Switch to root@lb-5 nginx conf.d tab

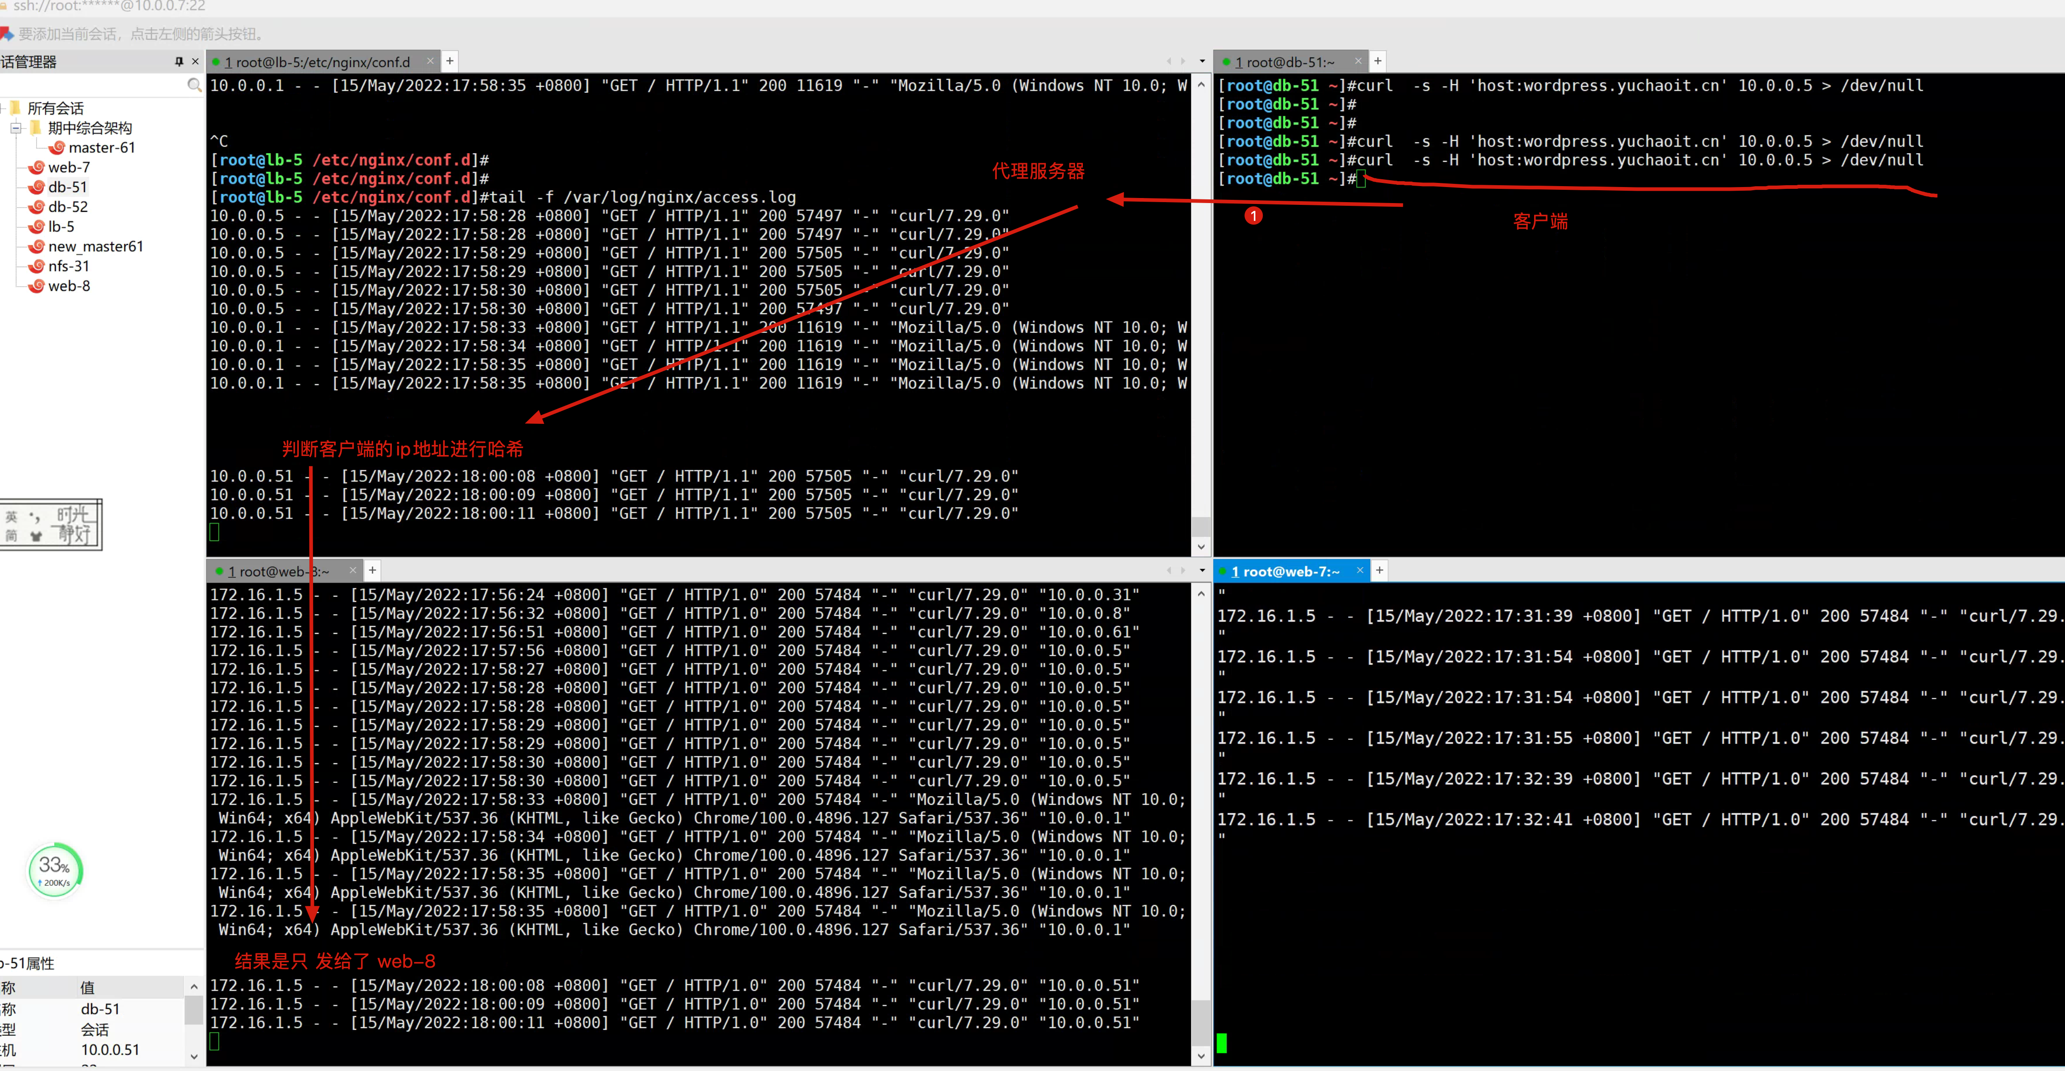pos(321,62)
